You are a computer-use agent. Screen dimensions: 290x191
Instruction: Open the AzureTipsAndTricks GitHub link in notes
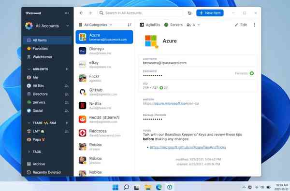pyautogui.click(x=188, y=147)
